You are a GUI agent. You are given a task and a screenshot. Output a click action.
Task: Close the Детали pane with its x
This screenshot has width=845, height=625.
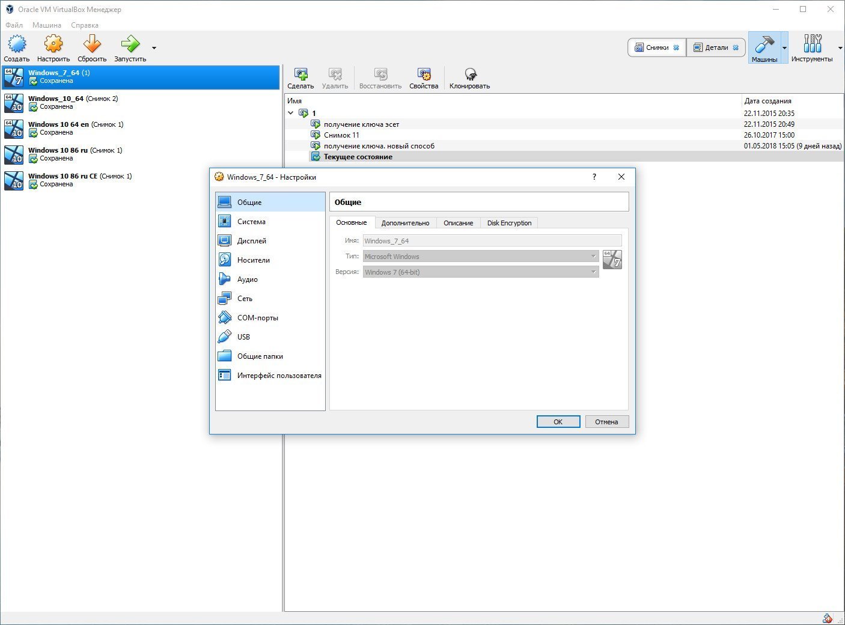[x=736, y=47]
